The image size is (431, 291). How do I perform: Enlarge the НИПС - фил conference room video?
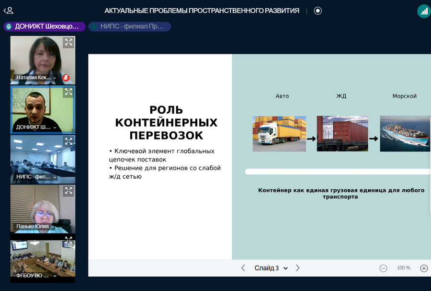pos(68,141)
